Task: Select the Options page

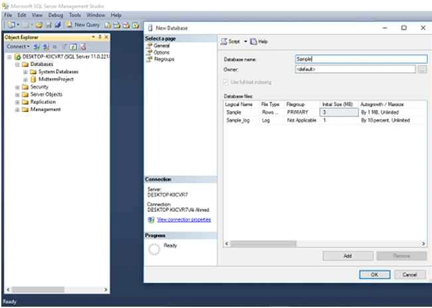Action: click(x=161, y=52)
